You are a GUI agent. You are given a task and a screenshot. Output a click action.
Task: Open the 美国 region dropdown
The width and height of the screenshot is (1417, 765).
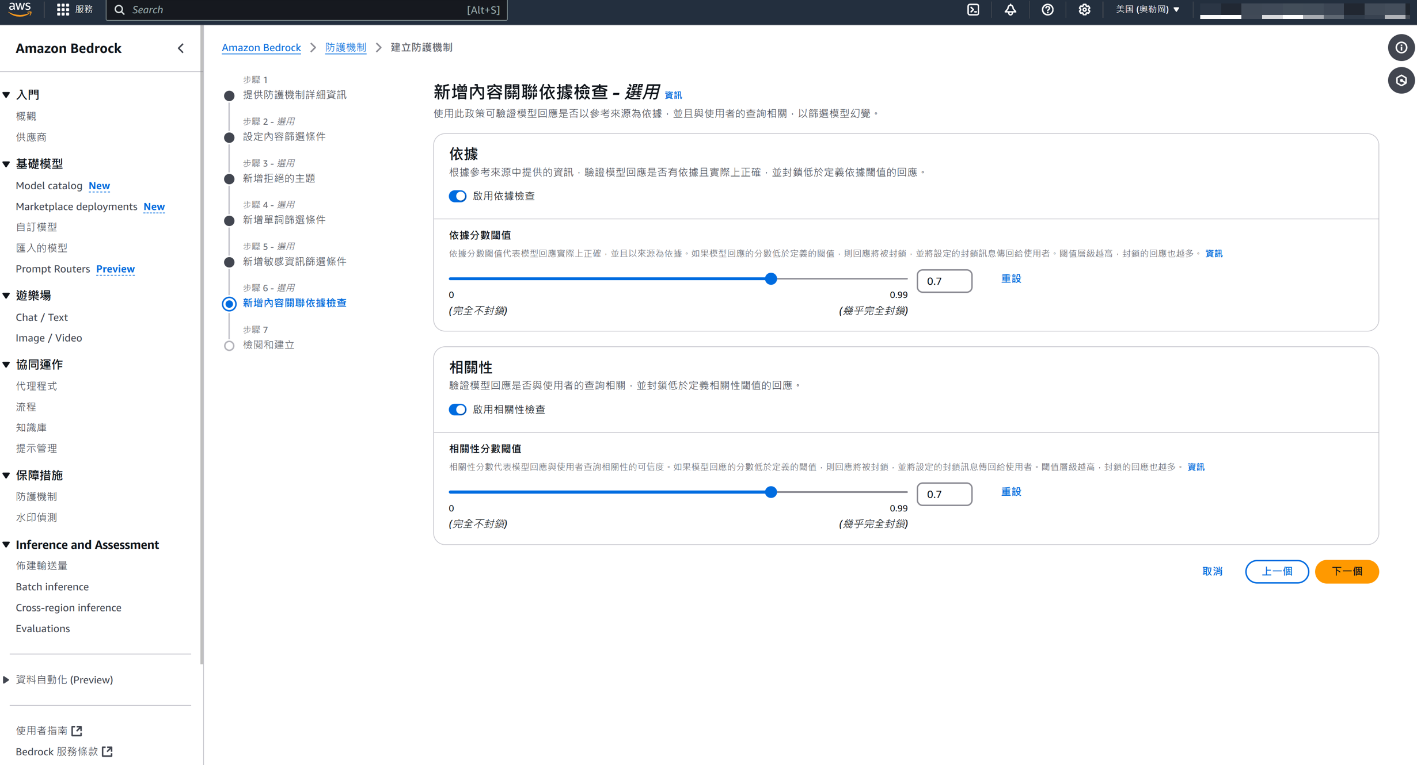coord(1148,10)
